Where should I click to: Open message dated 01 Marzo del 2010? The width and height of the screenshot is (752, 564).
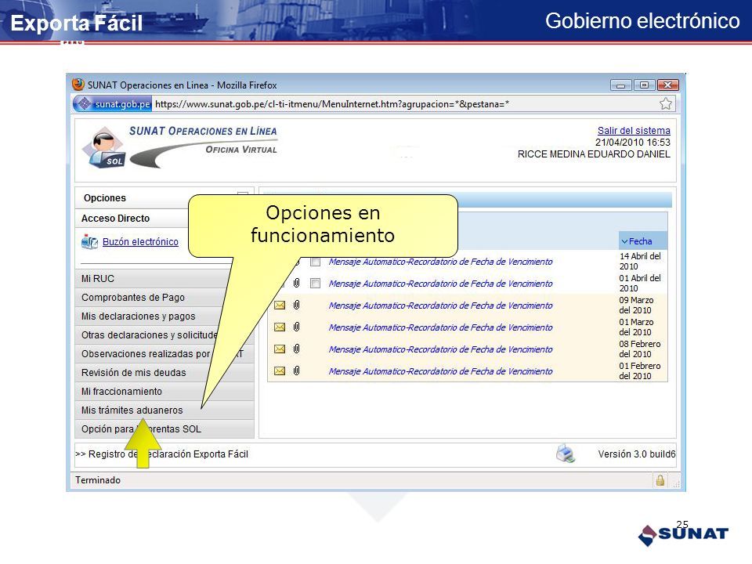440,327
